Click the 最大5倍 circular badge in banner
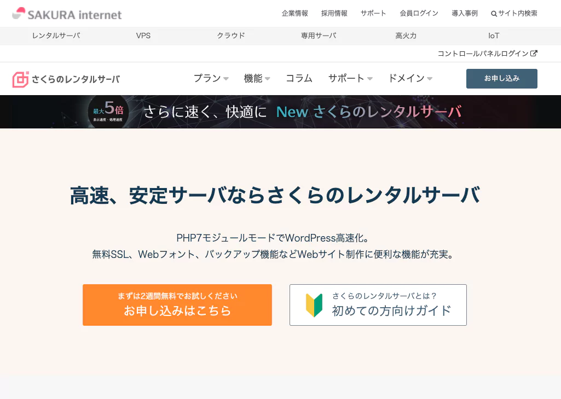The height and width of the screenshot is (399, 561). (x=108, y=112)
